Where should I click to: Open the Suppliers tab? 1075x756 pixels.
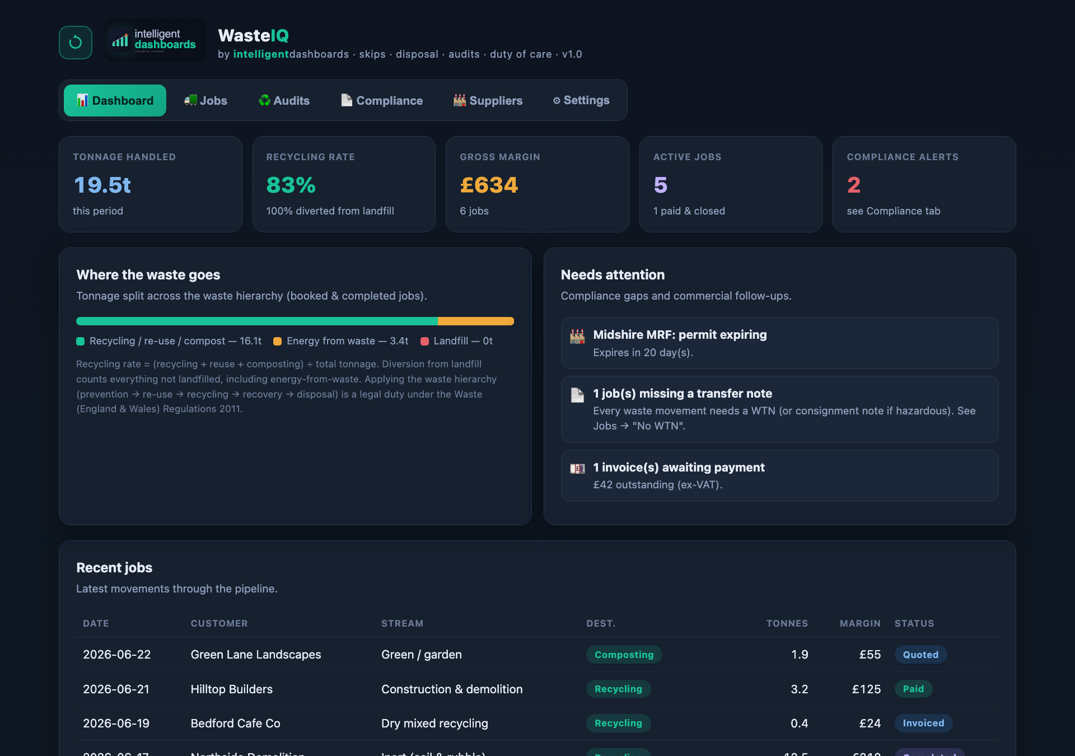point(488,101)
